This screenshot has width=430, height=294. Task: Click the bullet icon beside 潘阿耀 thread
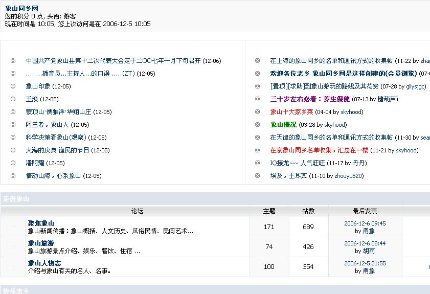pyautogui.click(x=13, y=163)
